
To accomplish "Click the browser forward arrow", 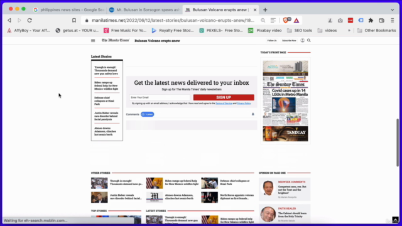I will click(x=19, y=20).
